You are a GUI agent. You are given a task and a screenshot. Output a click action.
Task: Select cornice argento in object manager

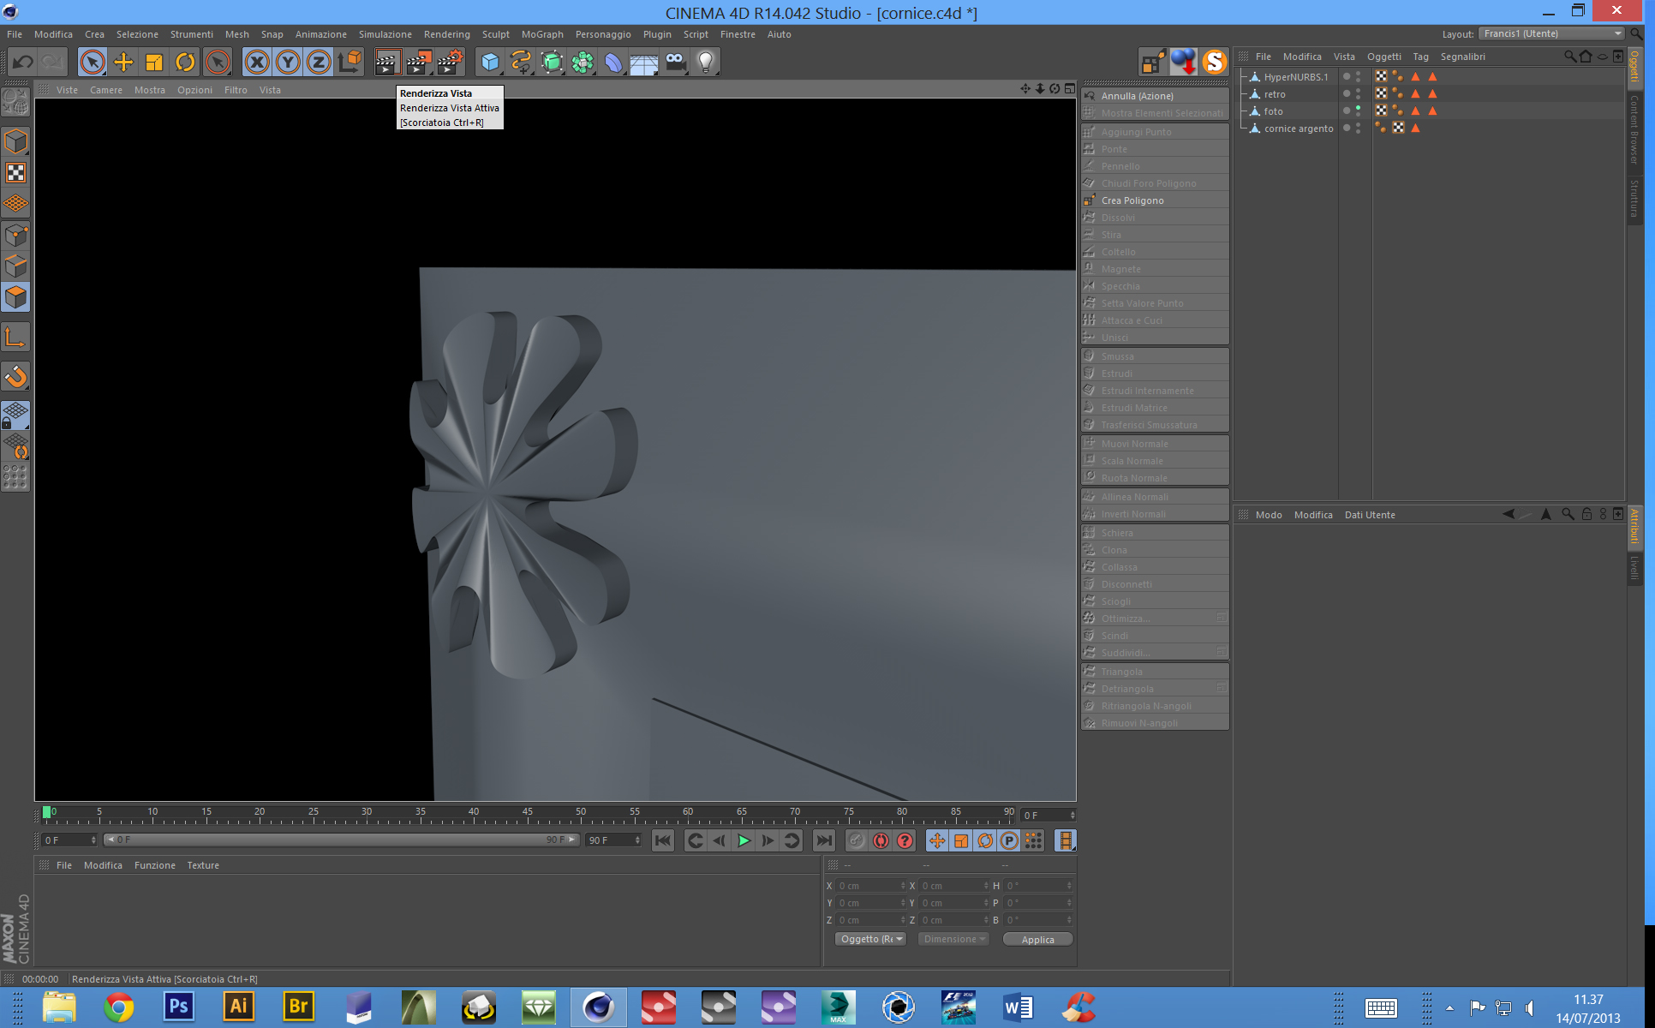pyautogui.click(x=1298, y=128)
